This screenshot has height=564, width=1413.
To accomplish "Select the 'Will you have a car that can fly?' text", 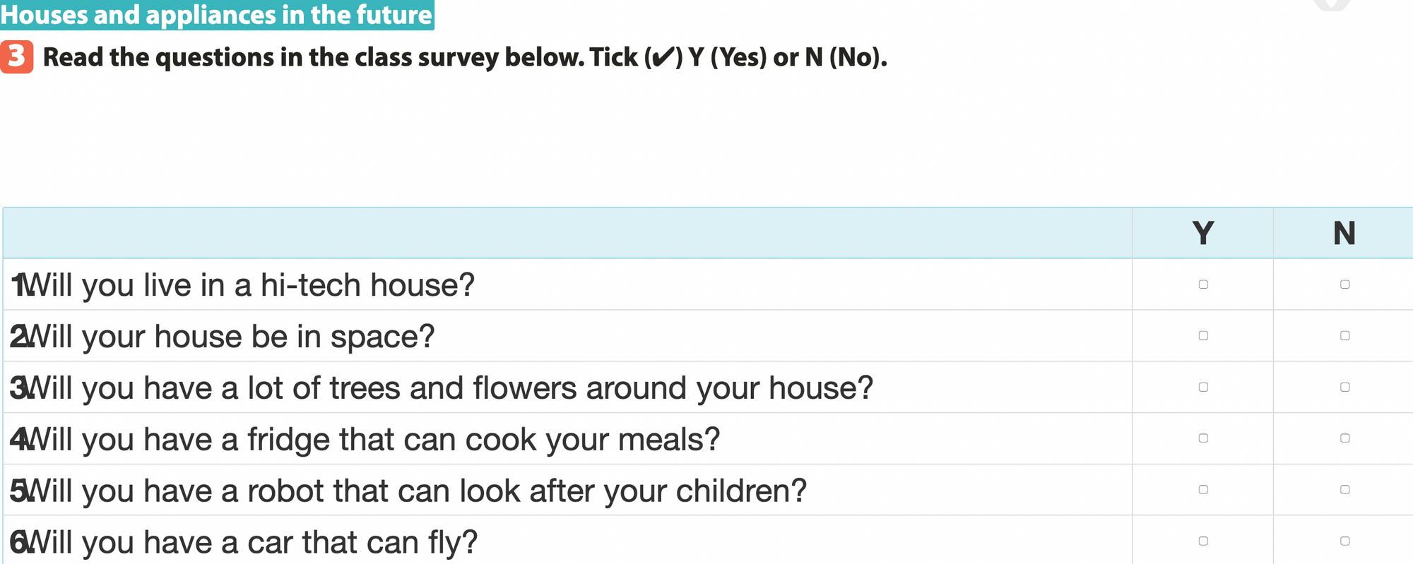I will pyautogui.click(x=252, y=542).
